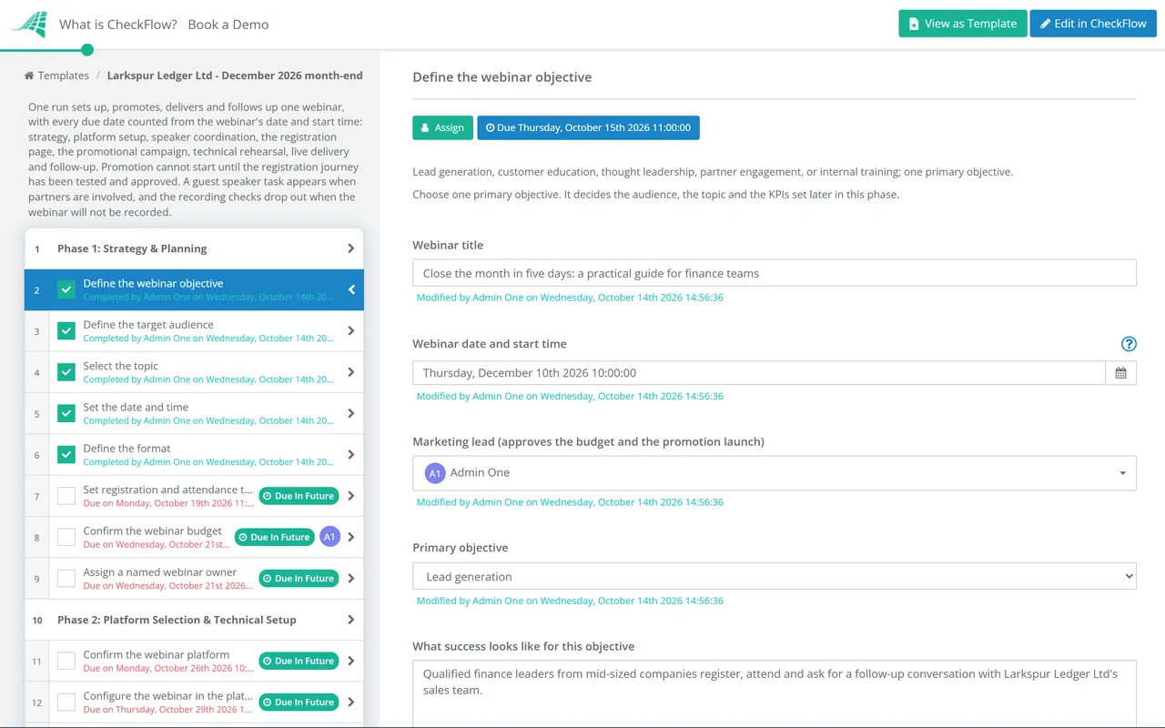The height and width of the screenshot is (728, 1165).
Task: Click the A1 avatar on Confirm the webinar budget
Action: (x=329, y=537)
